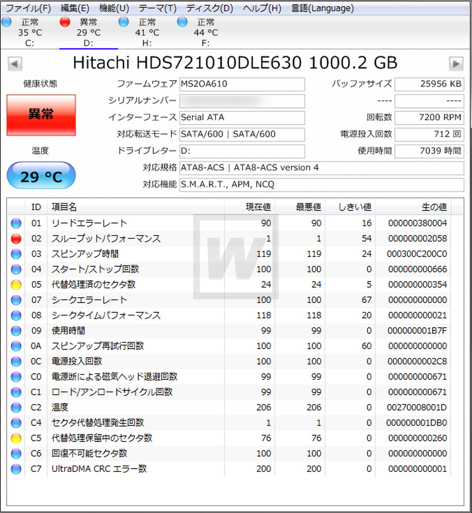This screenshot has height=513, width=472.
Task: Click the blue status icon for 電源投入回数 row
Action: [x=16, y=361]
